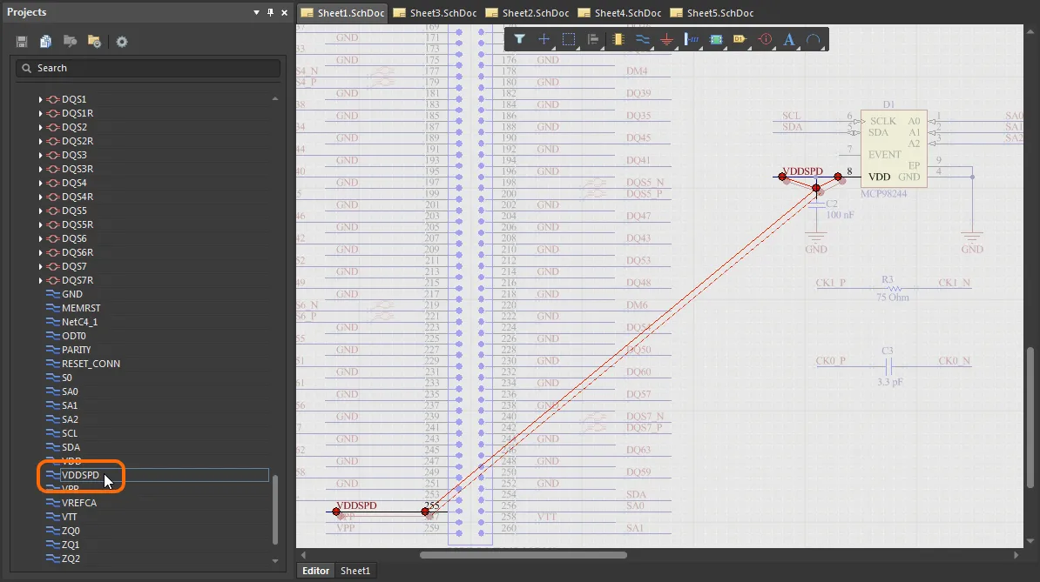Screen dimensions: 1040x582
Task: Open the Sheet2.SchDoc tab
Action: click(x=527, y=12)
